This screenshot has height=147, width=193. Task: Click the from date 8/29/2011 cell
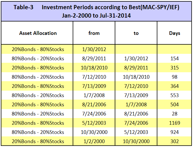pos(94,59)
